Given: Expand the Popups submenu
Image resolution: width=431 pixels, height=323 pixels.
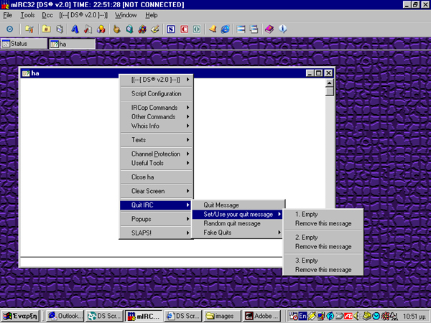Looking at the screenshot, I should click(x=156, y=219).
